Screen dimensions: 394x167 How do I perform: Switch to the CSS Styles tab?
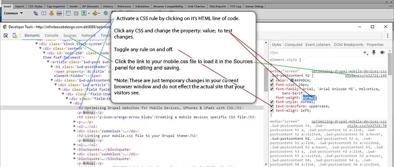(35, 6)
